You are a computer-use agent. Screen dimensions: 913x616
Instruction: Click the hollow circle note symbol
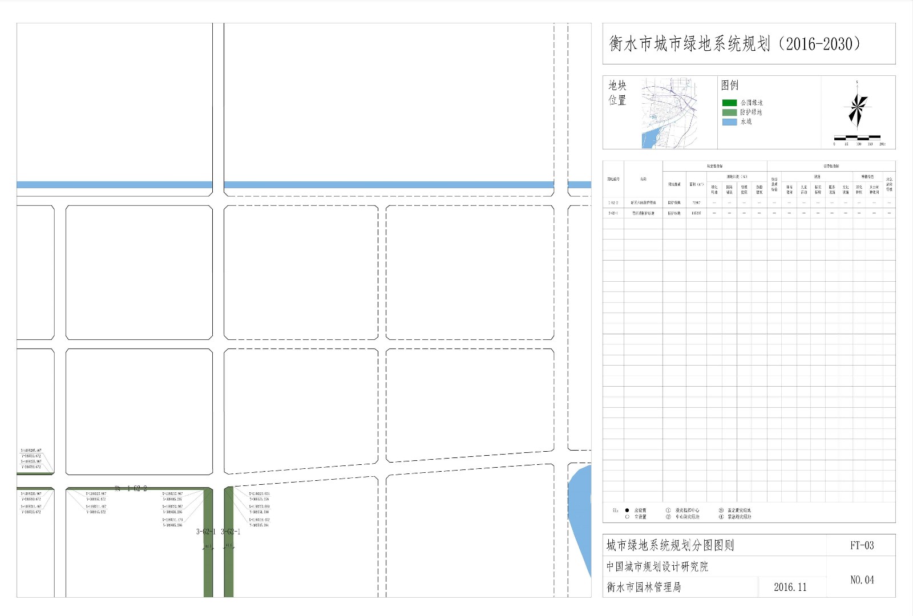coord(627,517)
